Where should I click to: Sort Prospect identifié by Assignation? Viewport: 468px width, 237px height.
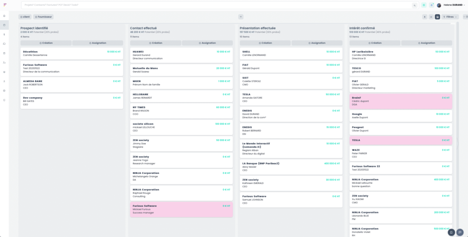(x=98, y=43)
